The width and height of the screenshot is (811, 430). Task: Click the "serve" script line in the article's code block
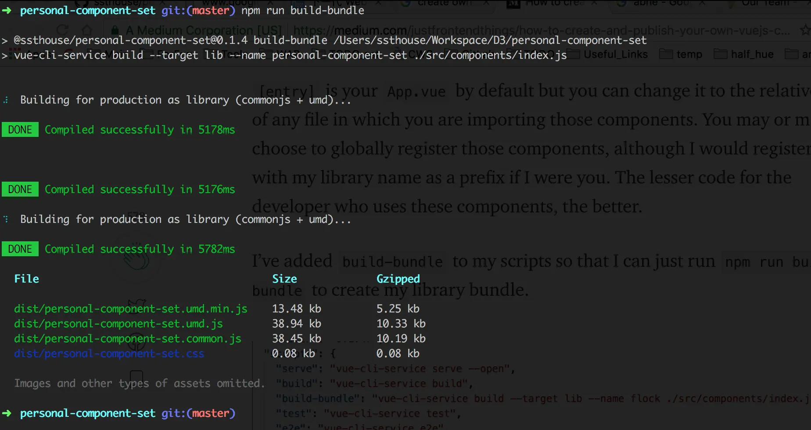coord(395,369)
